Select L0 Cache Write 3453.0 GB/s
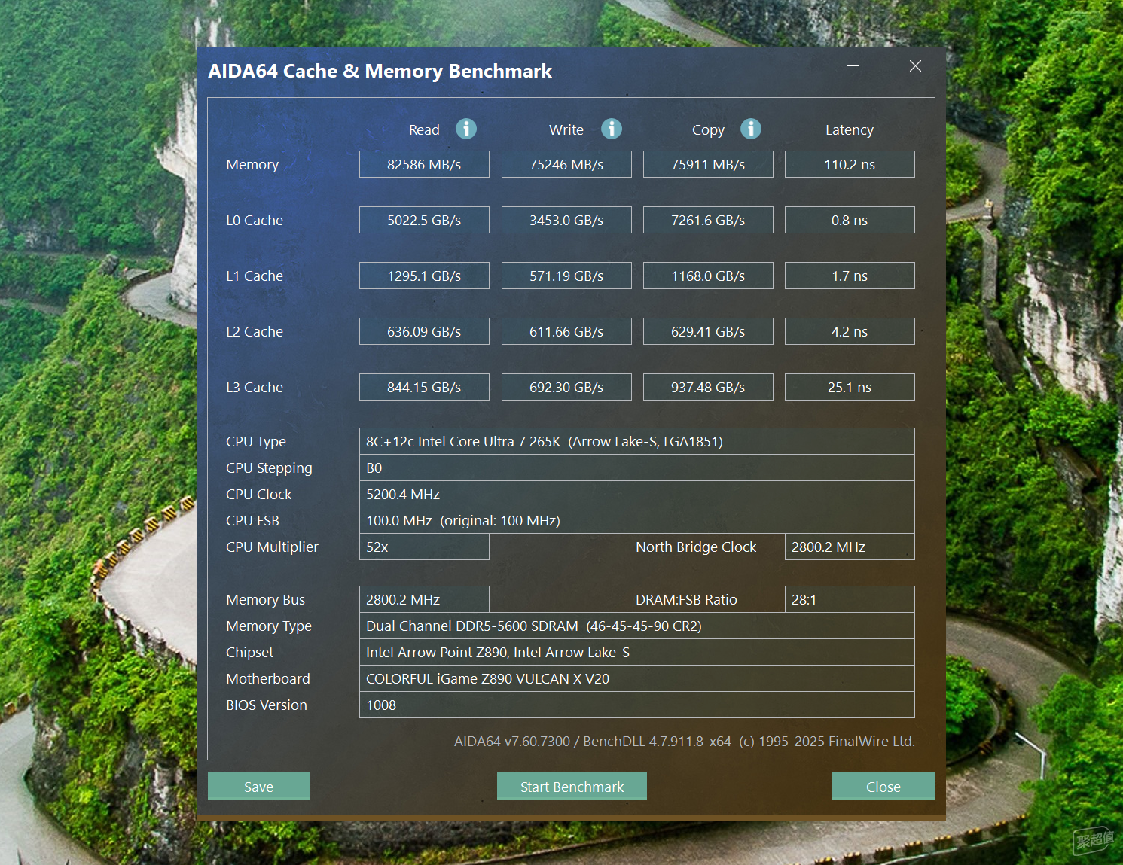 (x=566, y=220)
